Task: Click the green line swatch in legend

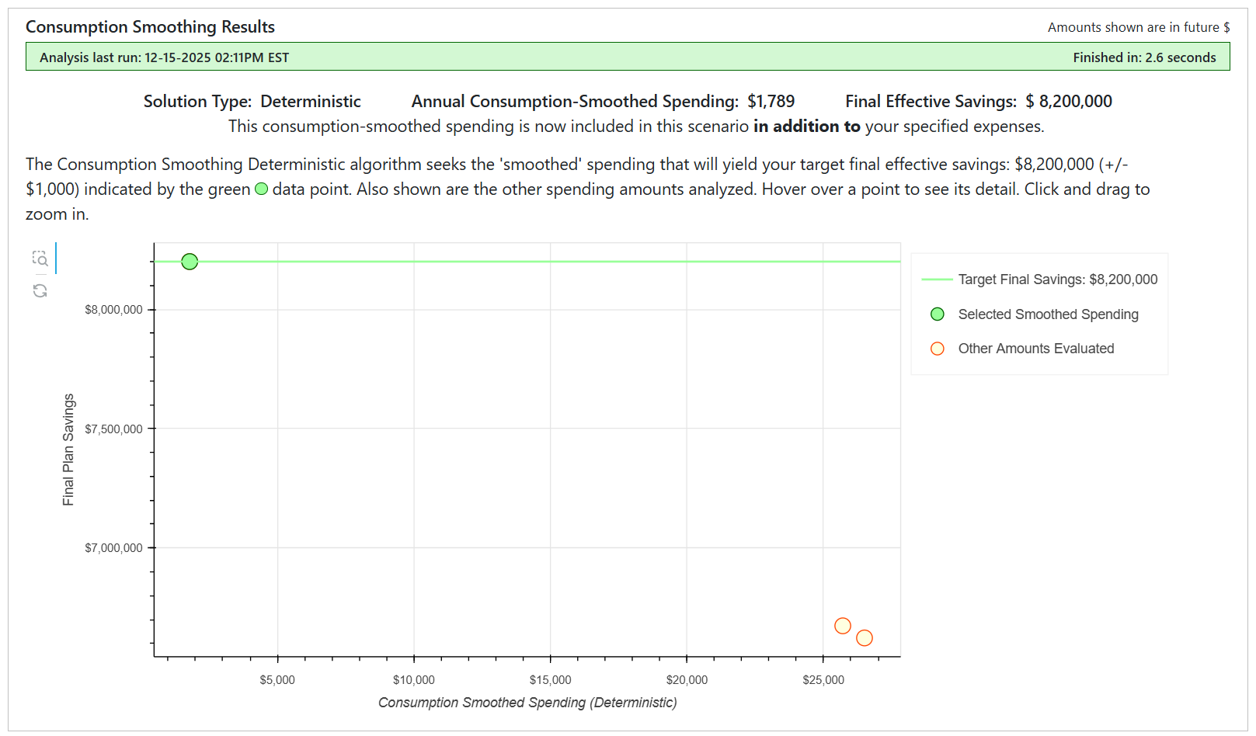Action: coord(937,279)
